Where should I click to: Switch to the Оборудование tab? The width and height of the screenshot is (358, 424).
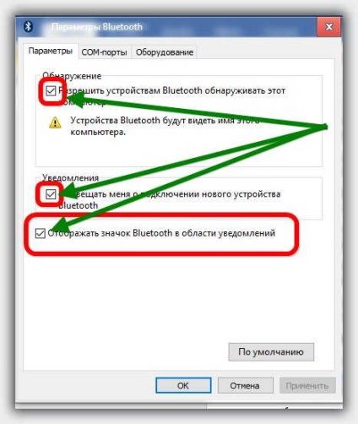click(x=165, y=52)
